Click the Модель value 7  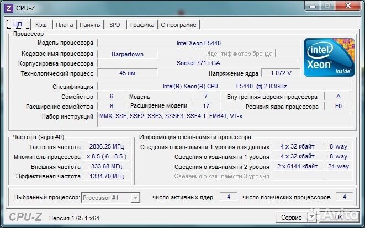[206, 96]
